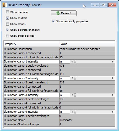Image resolution: width=119 pixels, height=131 pixels.
Task: Click Lamp 1 intensity slider right arrow
Action: coord(113,62)
